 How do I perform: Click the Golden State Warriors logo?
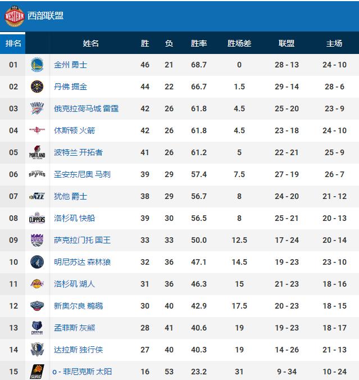(x=37, y=65)
